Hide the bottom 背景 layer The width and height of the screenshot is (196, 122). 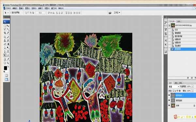tap(169, 105)
